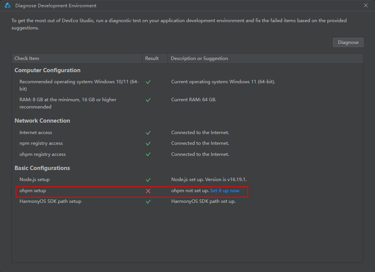Click the 'ohpm not set up.' message
The width and height of the screenshot is (375, 272).
click(190, 191)
